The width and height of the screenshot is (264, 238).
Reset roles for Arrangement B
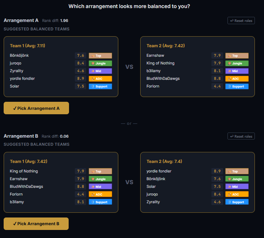241,136
